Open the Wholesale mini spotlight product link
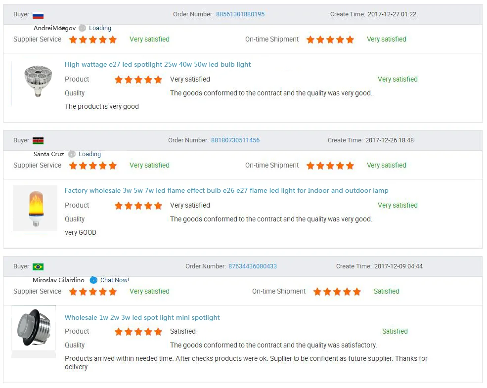 coord(142,318)
